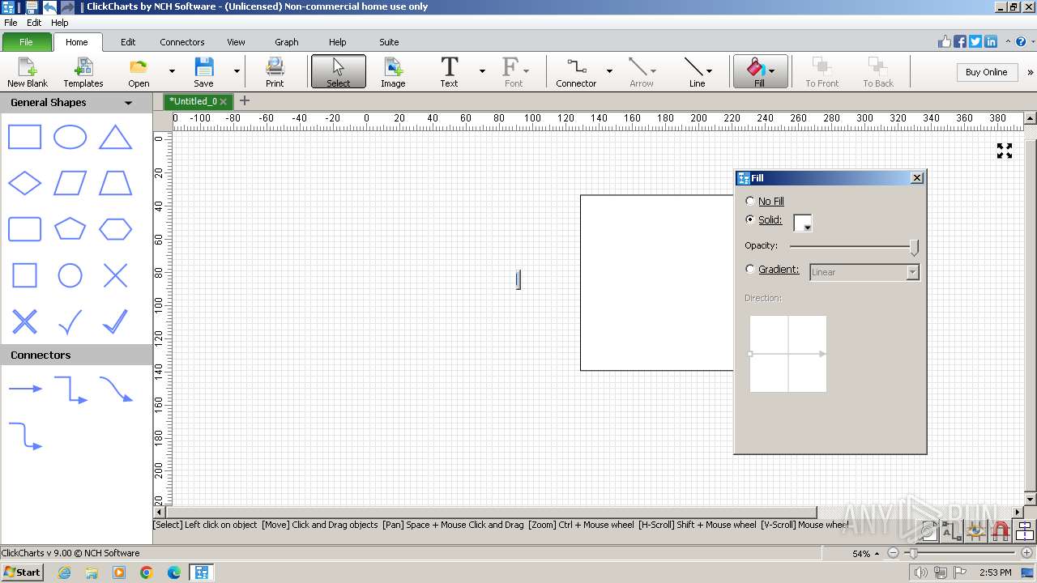Add a new document tab
This screenshot has height=583, width=1037.
point(244,101)
